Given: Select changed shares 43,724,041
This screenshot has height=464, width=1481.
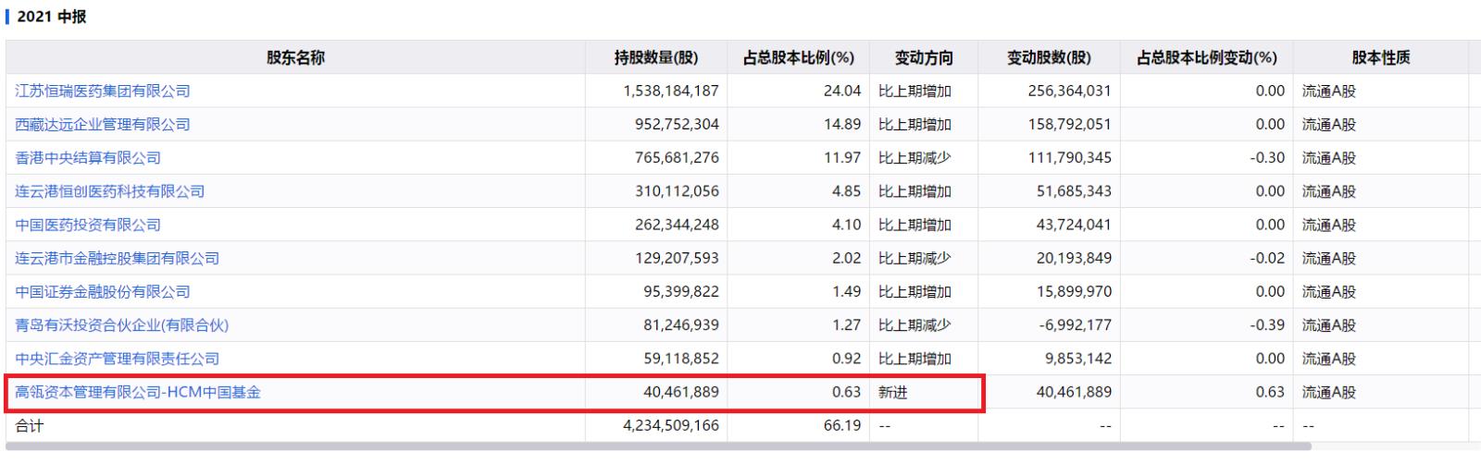Looking at the screenshot, I should [1074, 225].
